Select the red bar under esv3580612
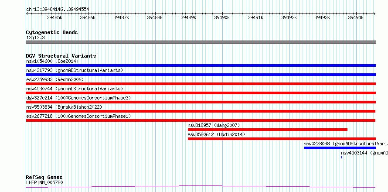Image resolution: width=388 pixels, height=192 pixels. click(282, 139)
